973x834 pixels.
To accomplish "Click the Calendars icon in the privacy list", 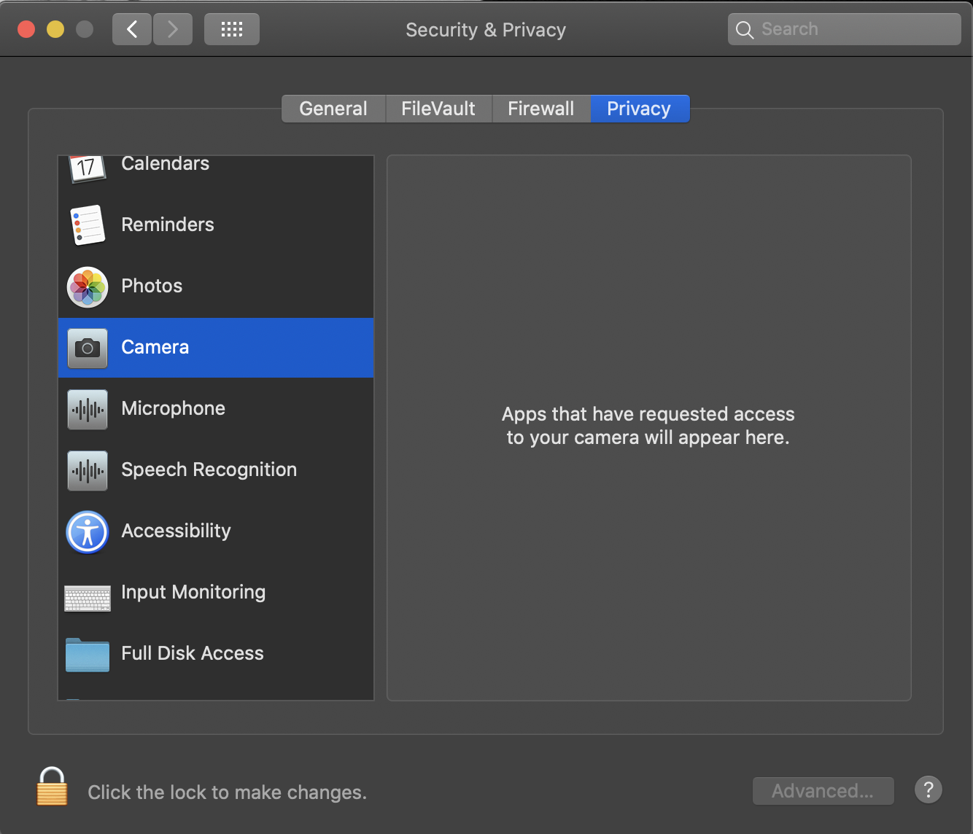I will point(87,169).
